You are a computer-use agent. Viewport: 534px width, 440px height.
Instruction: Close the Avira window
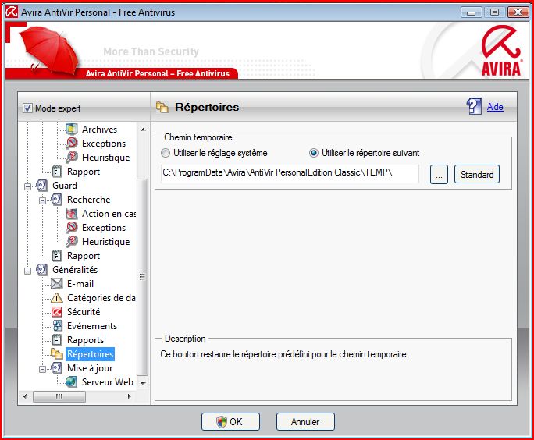518,12
